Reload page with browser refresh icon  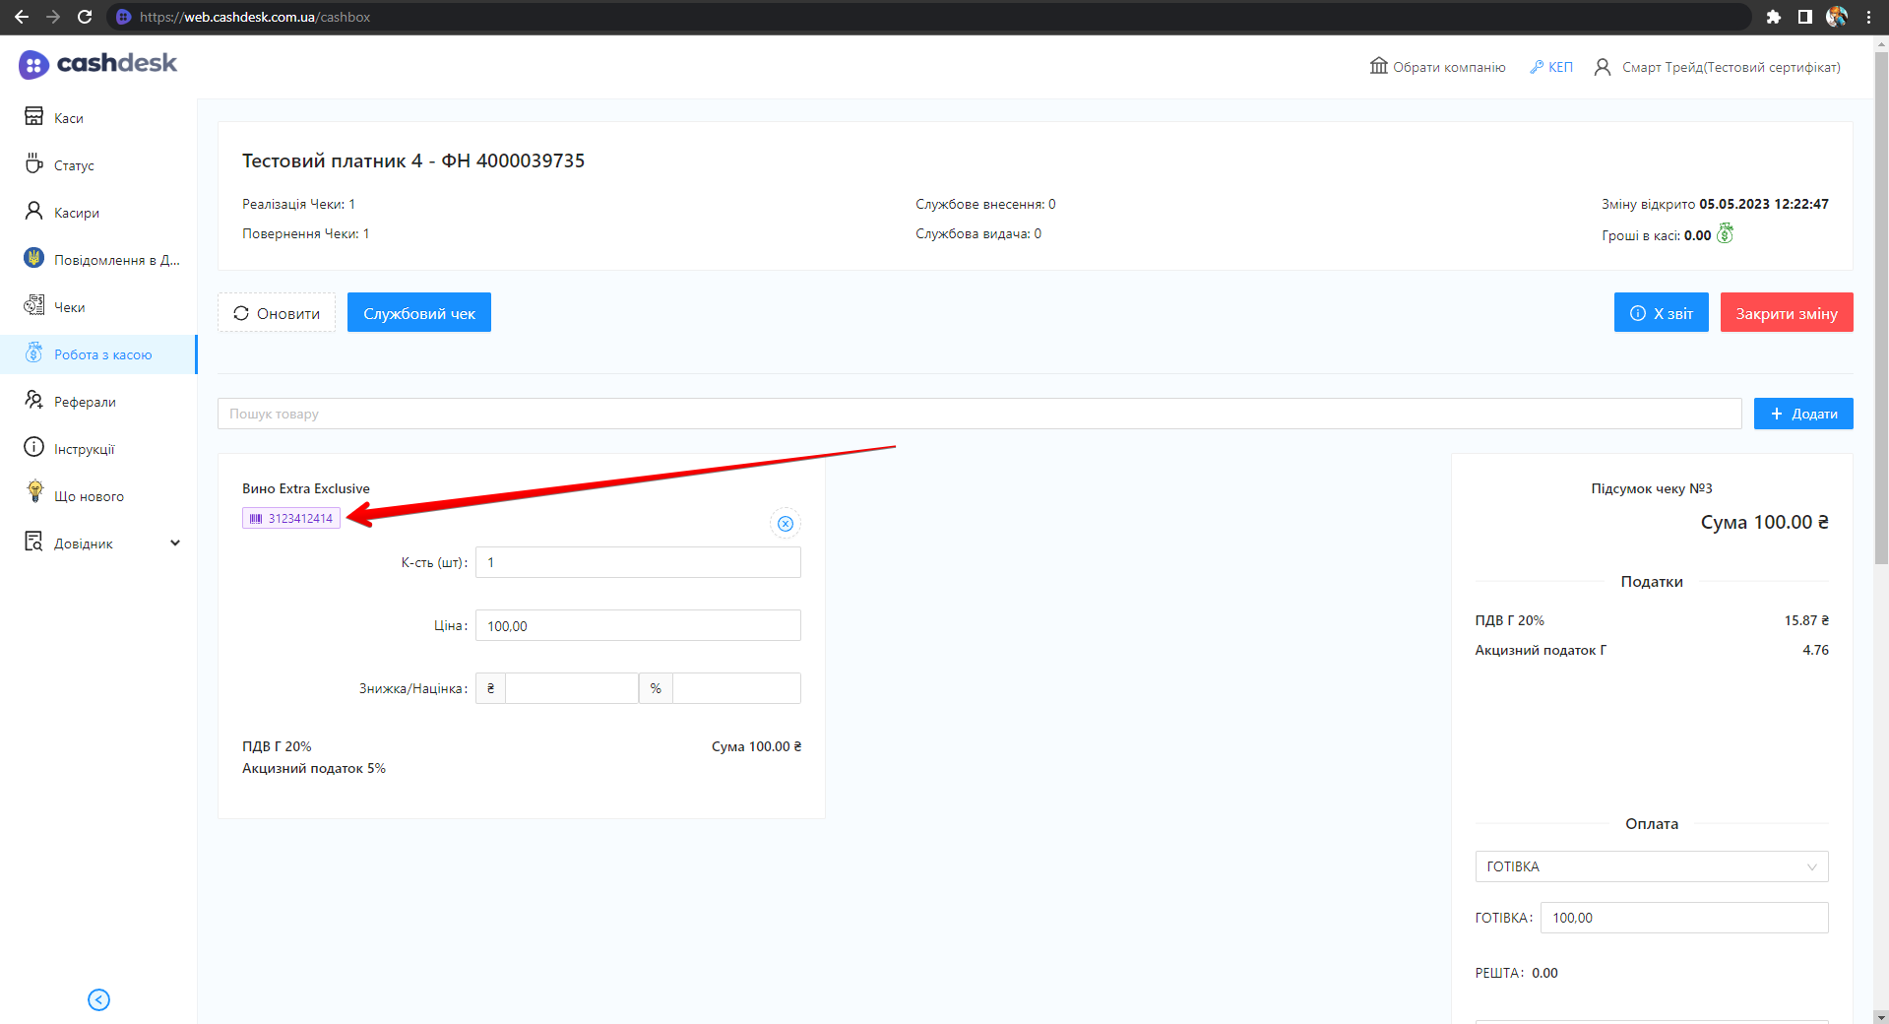pos(85,17)
